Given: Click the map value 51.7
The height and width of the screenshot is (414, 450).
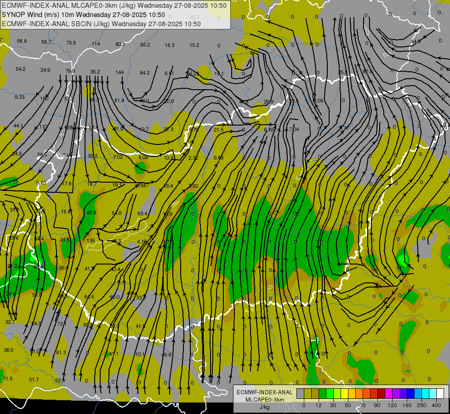Looking at the screenshot, I should click(34, 379).
